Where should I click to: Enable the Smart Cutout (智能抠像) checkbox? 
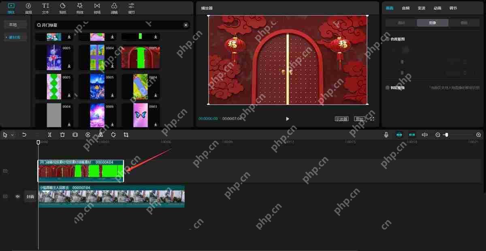point(388,88)
